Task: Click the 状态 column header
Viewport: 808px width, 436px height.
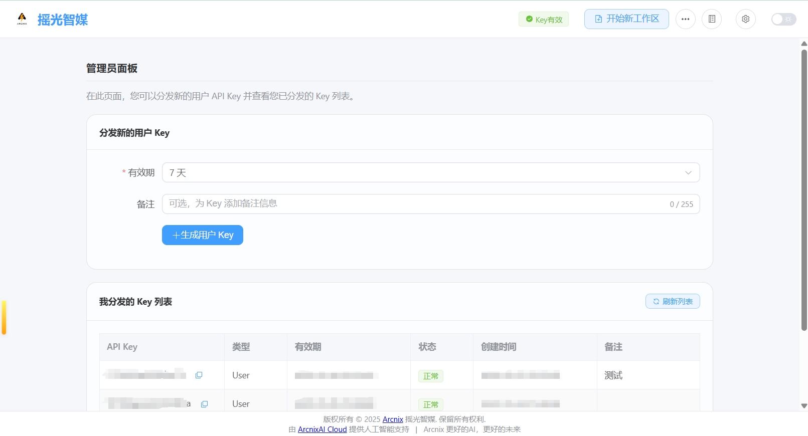Action: 427,347
